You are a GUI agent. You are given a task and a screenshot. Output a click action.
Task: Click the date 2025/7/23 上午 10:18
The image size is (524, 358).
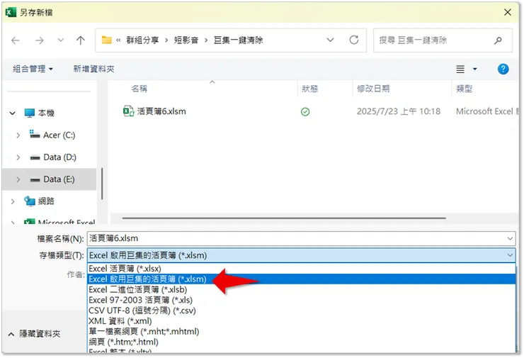pyautogui.click(x=399, y=111)
